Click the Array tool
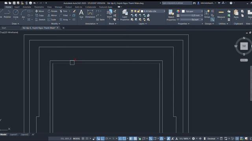The width and height of the screenshot is (252, 141). point(64,20)
